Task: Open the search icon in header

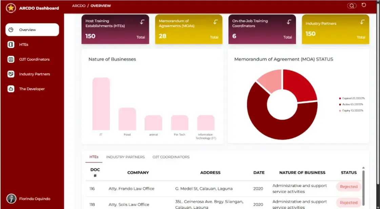Action: (x=352, y=5)
